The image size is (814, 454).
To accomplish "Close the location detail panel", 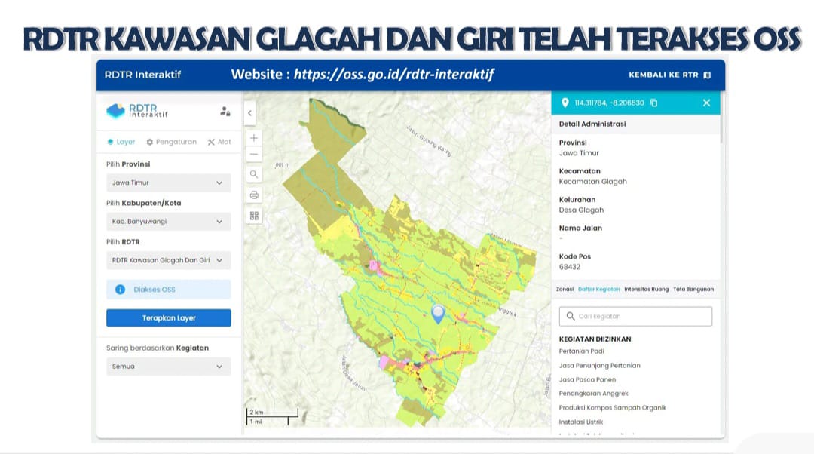I will [706, 103].
